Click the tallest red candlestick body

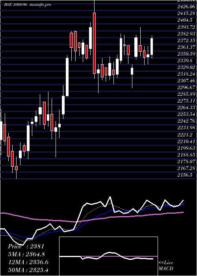click(95, 43)
